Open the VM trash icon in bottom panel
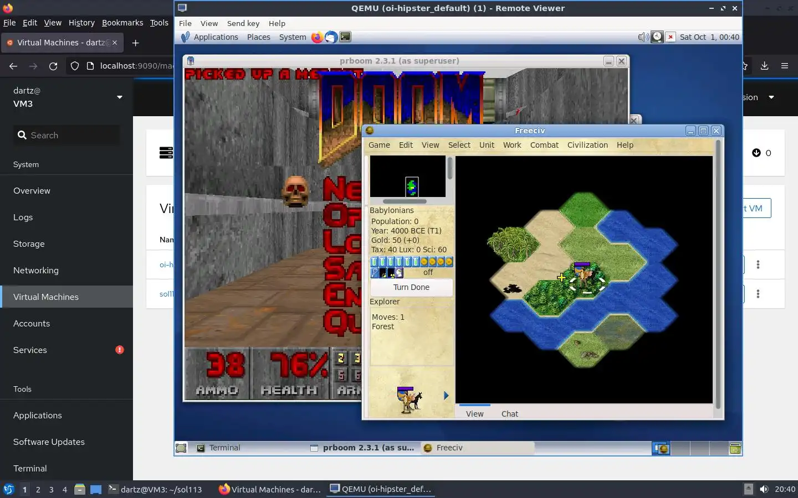The height and width of the screenshot is (498, 798). pos(735,448)
